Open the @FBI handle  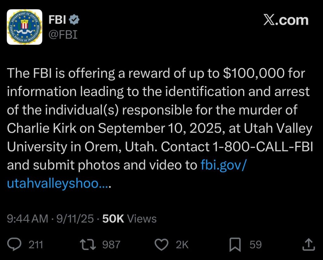pyautogui.click(x=63, y=34)
